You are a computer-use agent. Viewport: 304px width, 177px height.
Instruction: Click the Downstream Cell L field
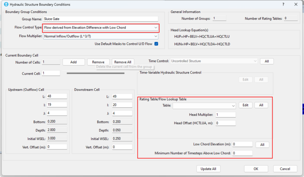tap(122, 96)
